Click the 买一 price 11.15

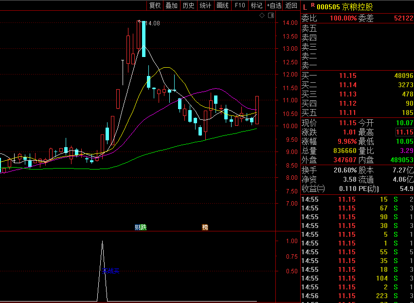pyautogui.click(x=348, y=76)
